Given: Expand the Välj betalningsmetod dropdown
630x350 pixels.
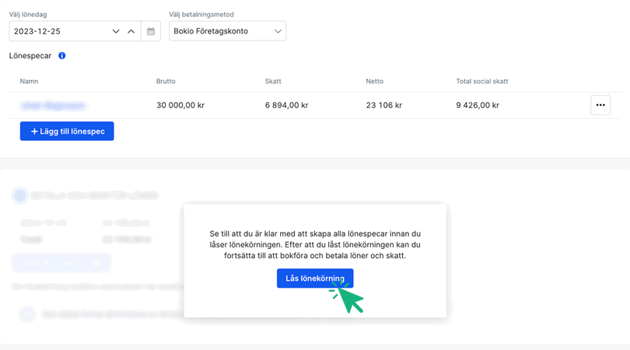Looking at the screenshot, I should tap(227, 32).
